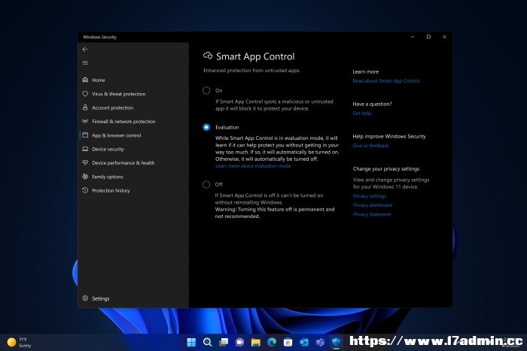Open File Explorer from the taskbar
Viewport: 527px width, 351px height.
[256, 342]
